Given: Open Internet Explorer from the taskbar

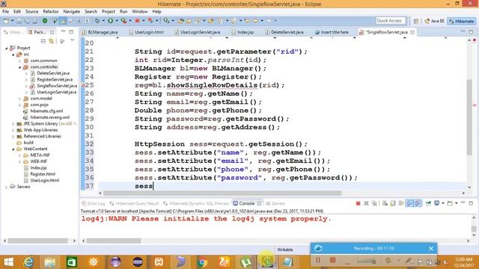Looking at the screenshot, I should click(x=28, y=262).
